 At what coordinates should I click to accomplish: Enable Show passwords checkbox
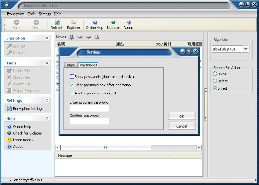pos(72,77)
